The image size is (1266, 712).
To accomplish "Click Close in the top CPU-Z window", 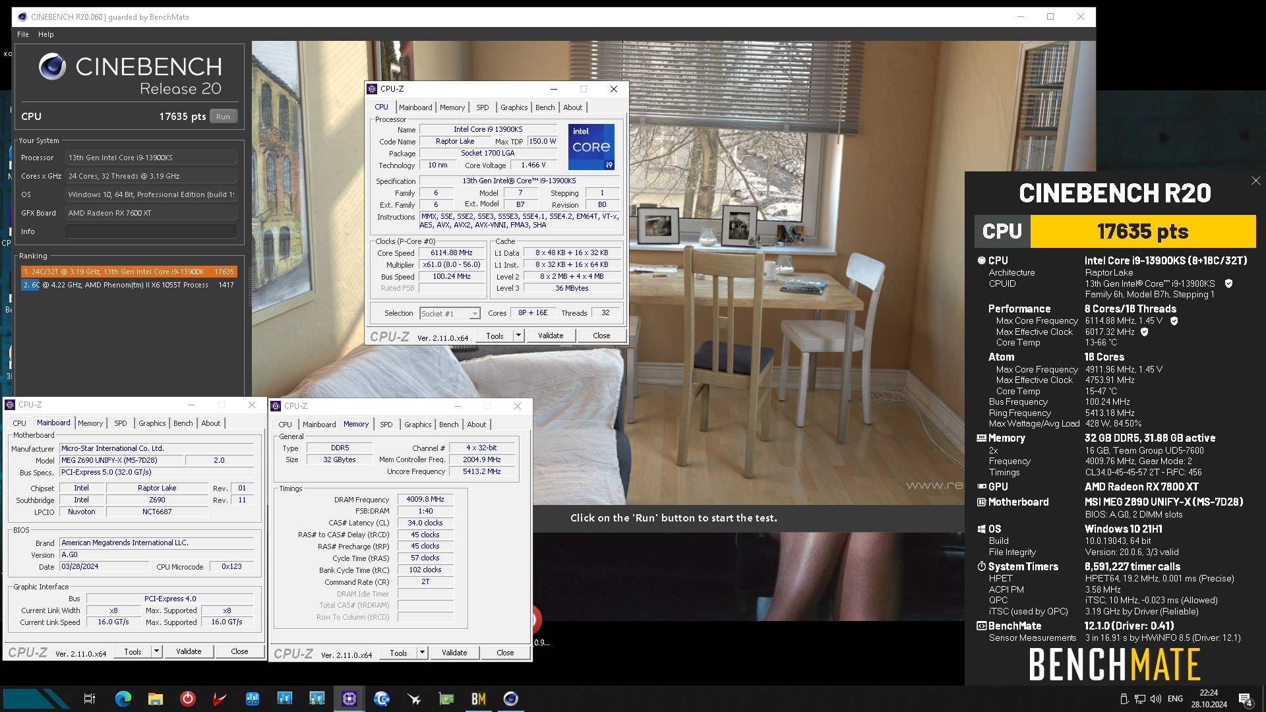I will 601,336.
